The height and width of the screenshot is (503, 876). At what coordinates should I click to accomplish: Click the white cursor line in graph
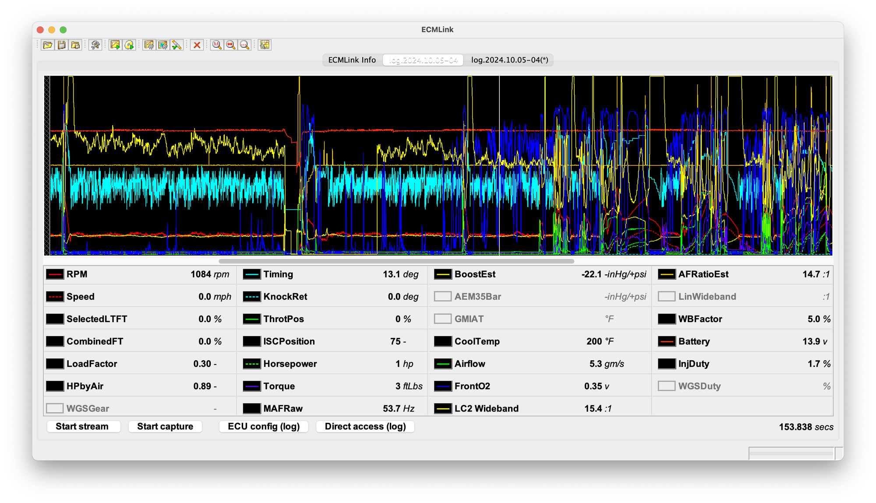pos(499,165)
